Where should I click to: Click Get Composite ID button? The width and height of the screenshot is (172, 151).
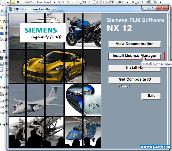pos(135,80)
